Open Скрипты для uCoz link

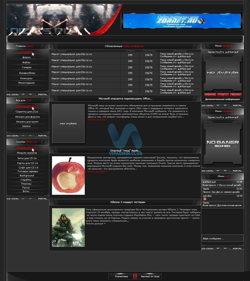(x=27, y=111)
